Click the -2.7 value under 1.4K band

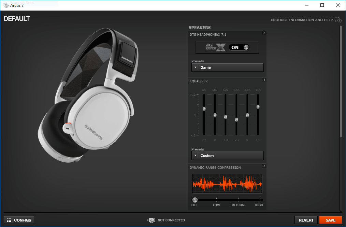tap(236, 140)
